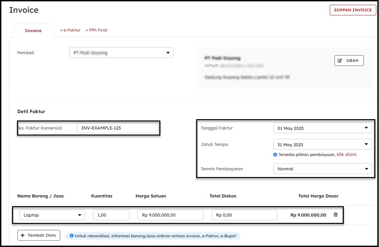Follow the 'klik disini' link
This screenshot has width=379, height=247.
point(347,155)
